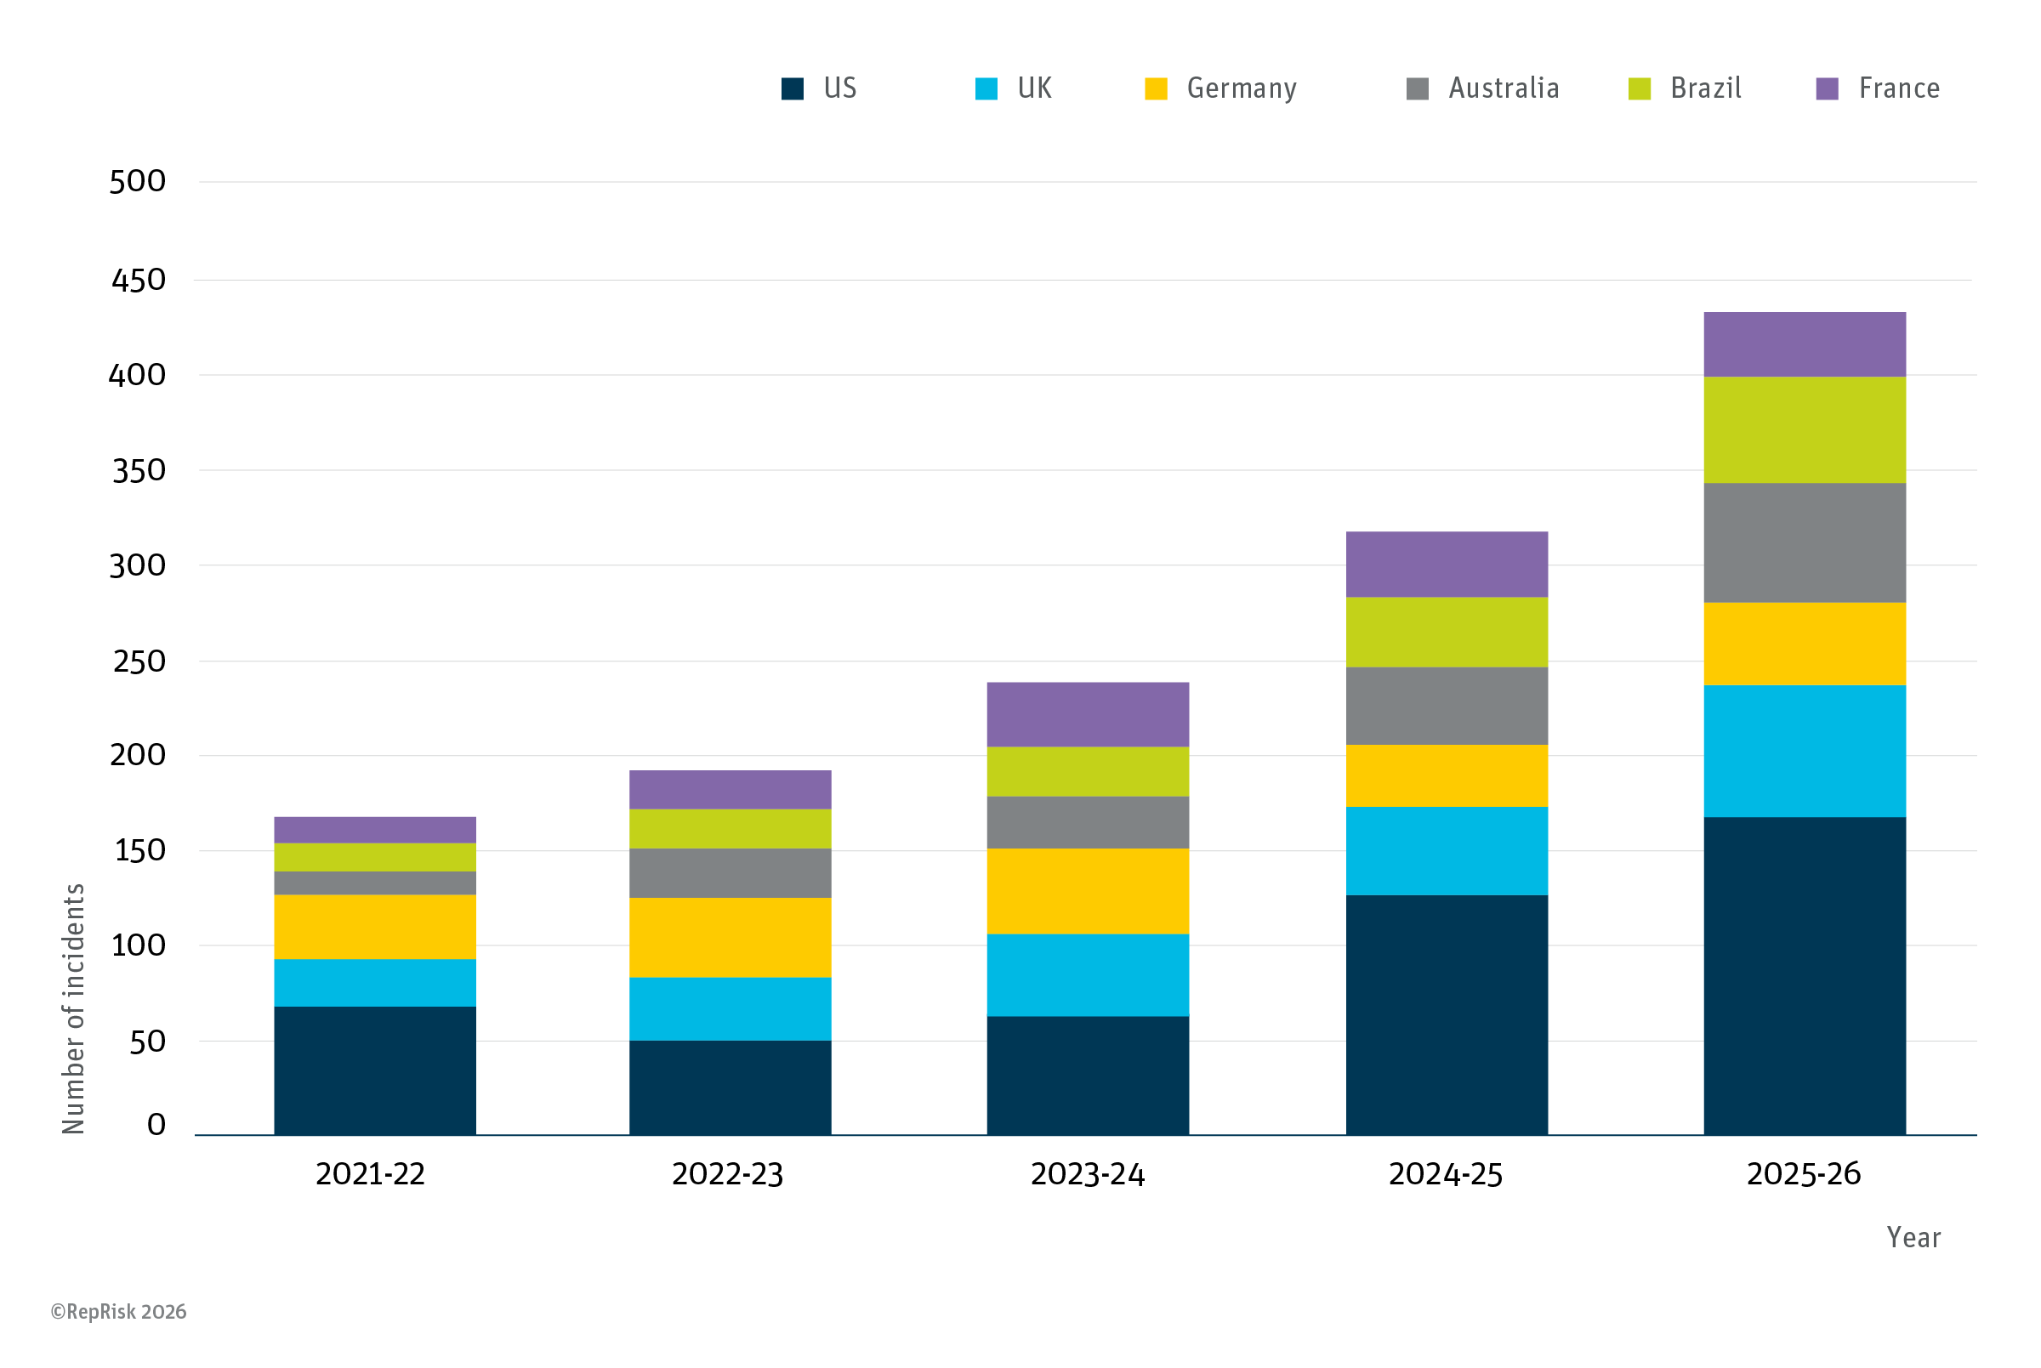Select the US legend label

pyautogui.click(x=840, y=88)
